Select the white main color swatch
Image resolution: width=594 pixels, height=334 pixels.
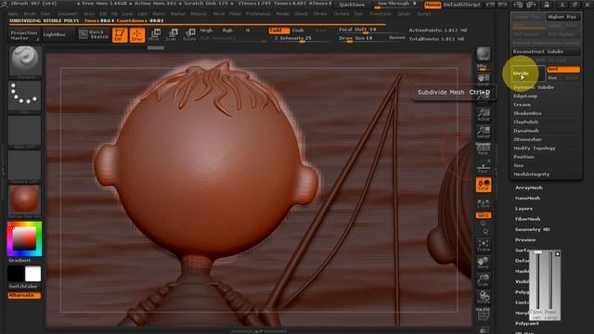(x=33, y=274)
